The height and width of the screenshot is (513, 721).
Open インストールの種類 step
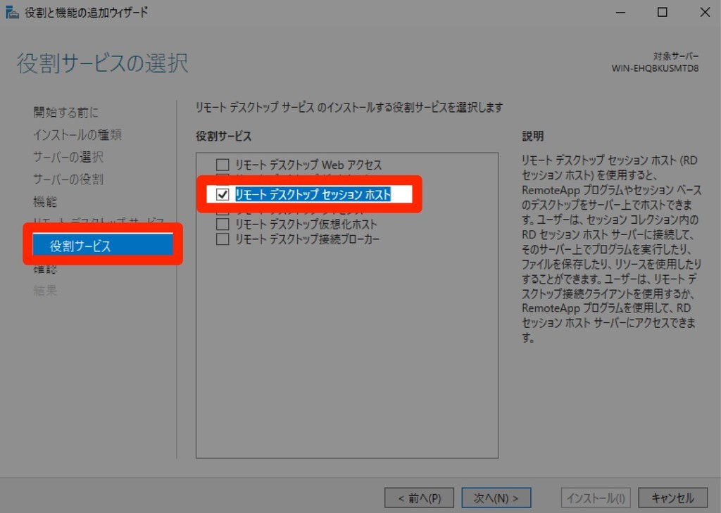(x=77, y=134)
